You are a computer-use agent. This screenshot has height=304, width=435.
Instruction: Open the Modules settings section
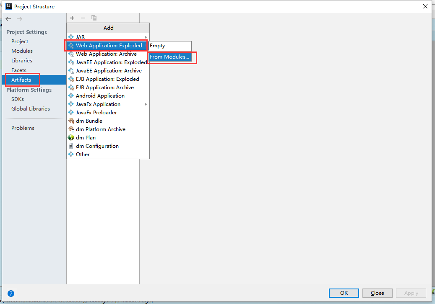tap(22, 51)
